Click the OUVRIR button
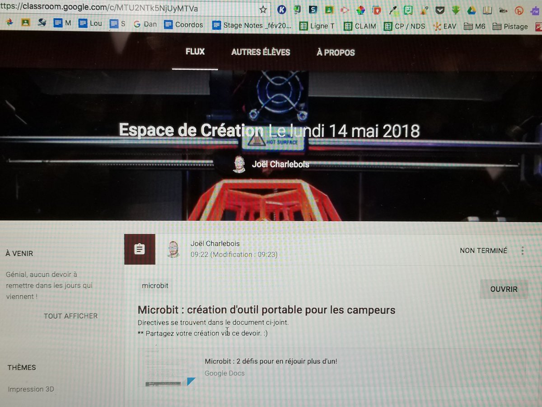The width and height of the screenshot is (542, 407). [504, 289]
